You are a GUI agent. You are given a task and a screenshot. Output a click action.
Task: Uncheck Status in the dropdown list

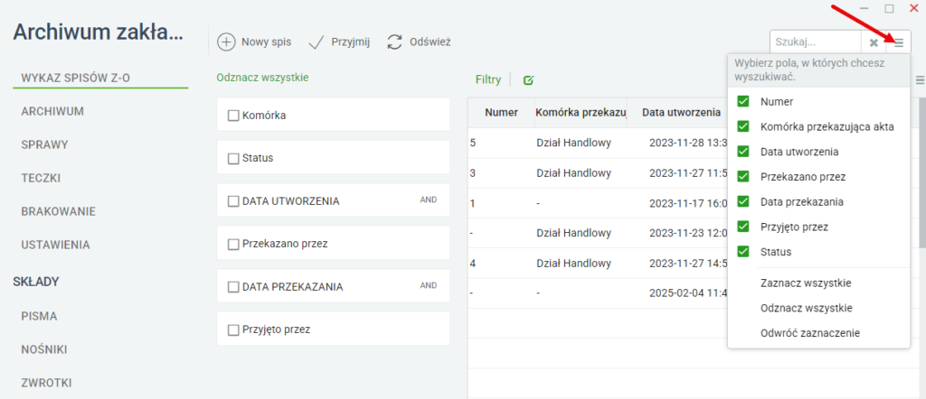pos(743,252)
